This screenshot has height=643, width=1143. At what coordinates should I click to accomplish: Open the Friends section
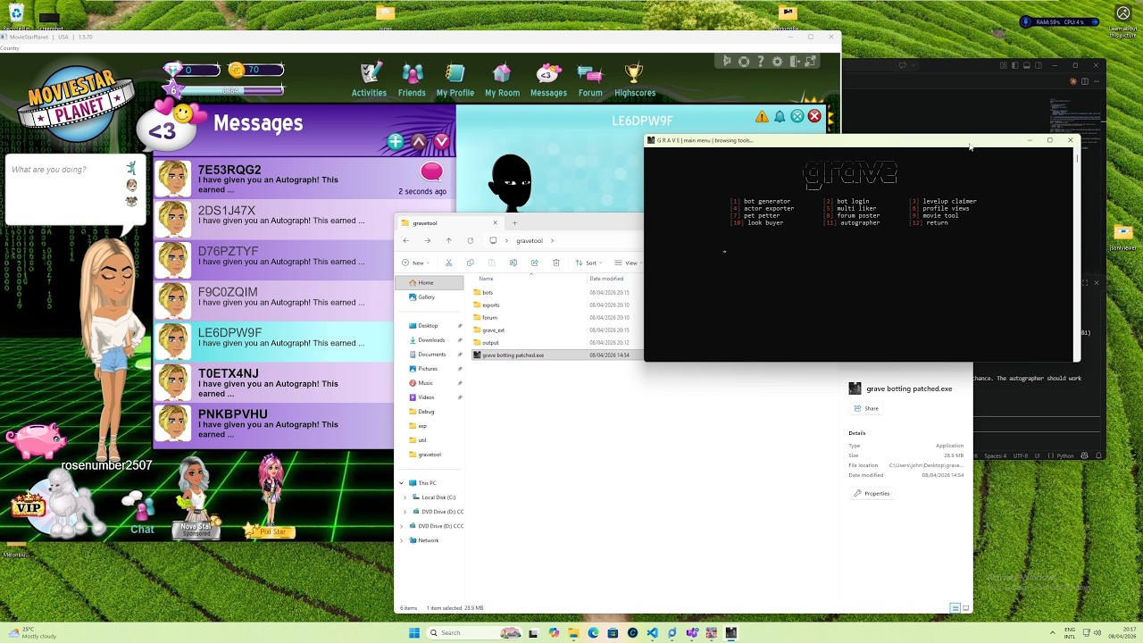412,79
